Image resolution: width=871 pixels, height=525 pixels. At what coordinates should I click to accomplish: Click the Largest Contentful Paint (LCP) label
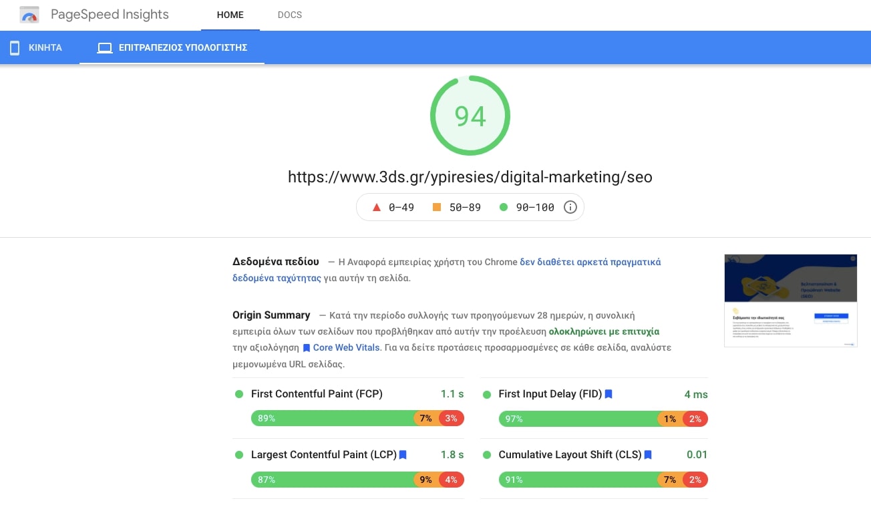[324, 455]
